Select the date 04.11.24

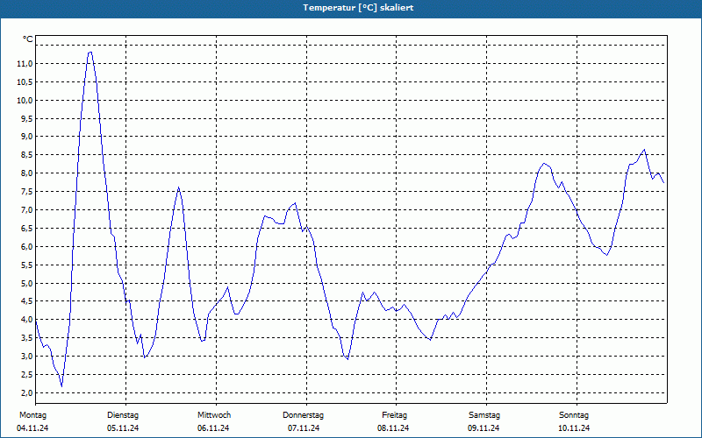coord(32,428)
